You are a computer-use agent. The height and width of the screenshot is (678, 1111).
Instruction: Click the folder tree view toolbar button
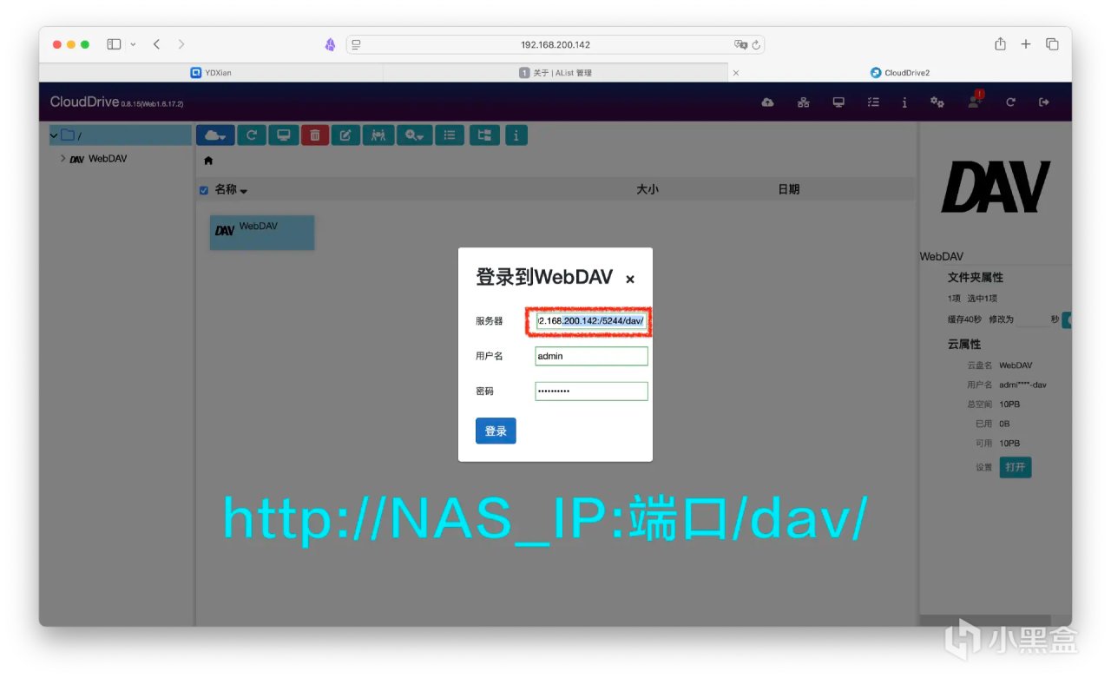[484, 135]
